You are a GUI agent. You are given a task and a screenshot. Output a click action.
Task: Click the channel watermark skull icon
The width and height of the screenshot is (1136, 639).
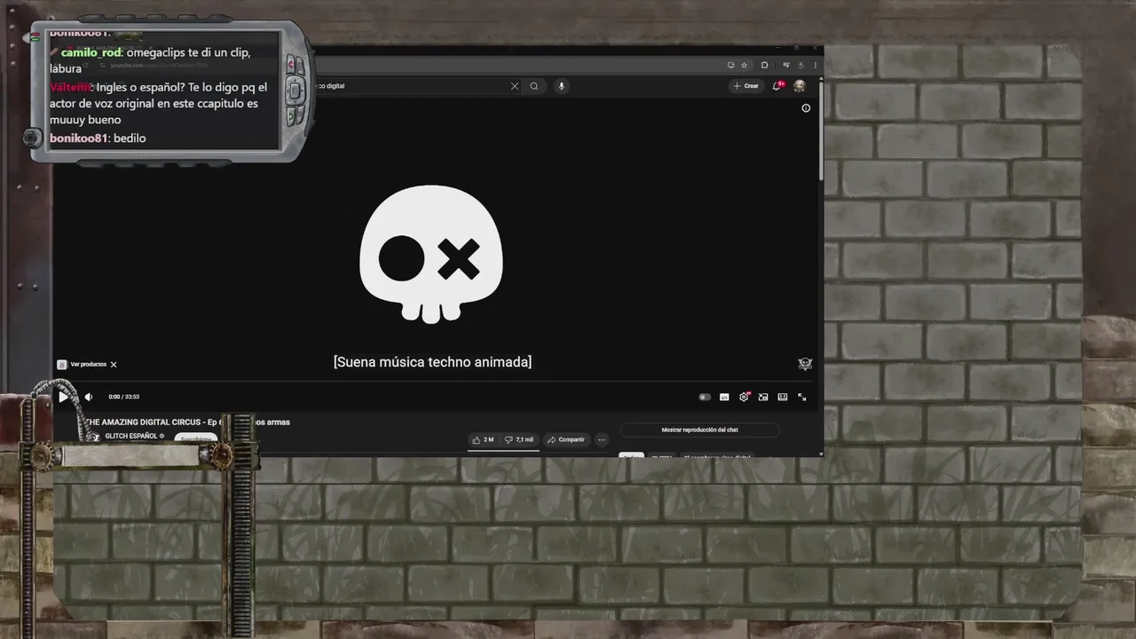click(x=805, y=364)
